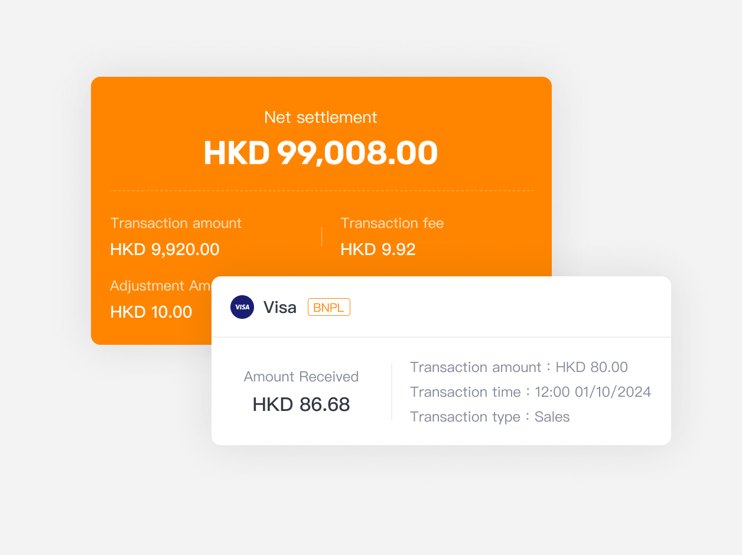Click the Transaction amount label on orange card

(176, 223)
